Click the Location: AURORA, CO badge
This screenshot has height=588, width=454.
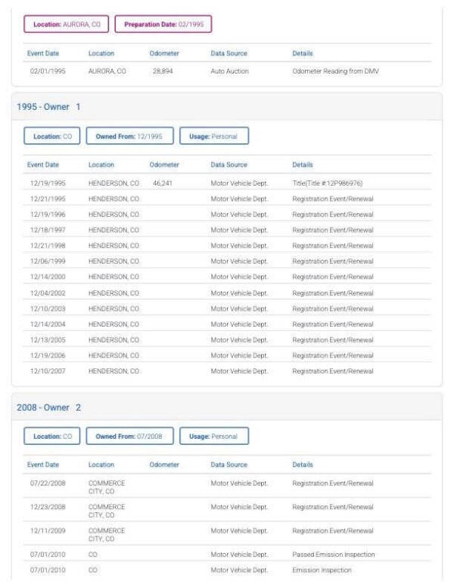pyautogui.click(x=67, y=24)
